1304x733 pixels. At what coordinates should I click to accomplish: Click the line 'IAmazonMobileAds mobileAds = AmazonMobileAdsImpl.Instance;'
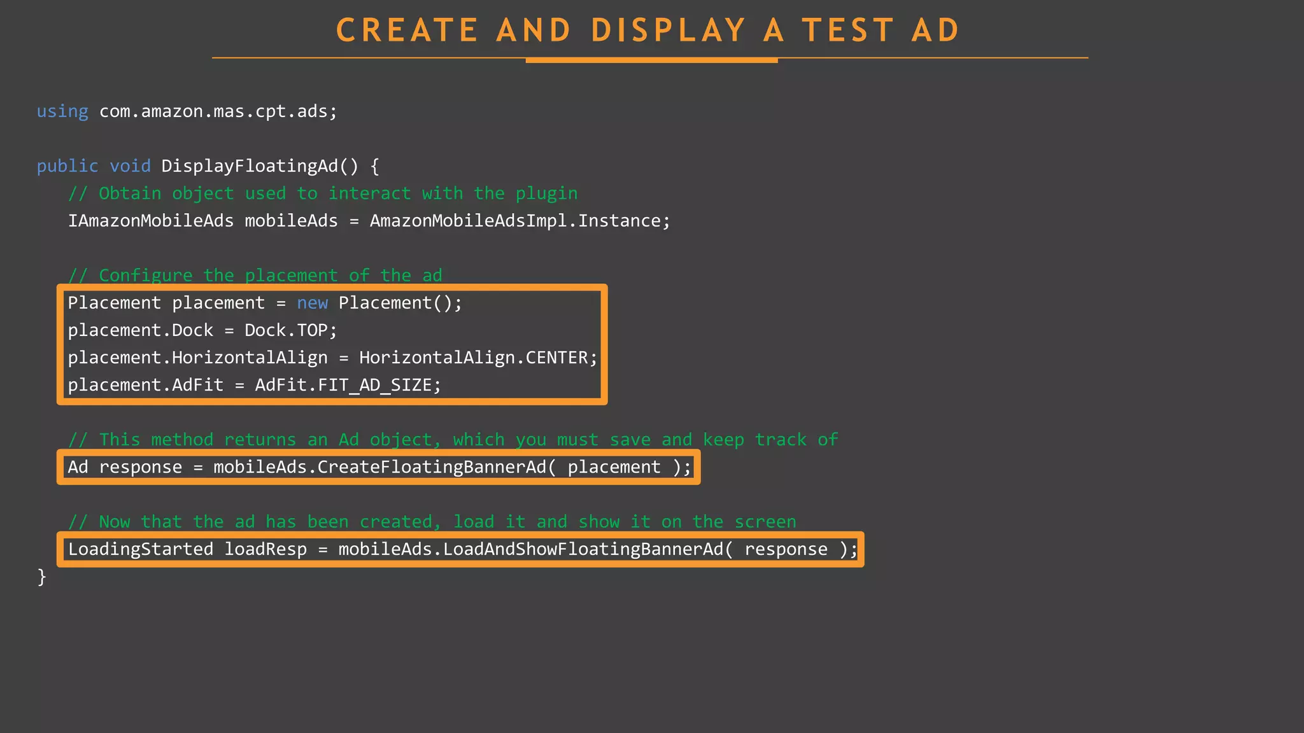click(x=369, y=221)
